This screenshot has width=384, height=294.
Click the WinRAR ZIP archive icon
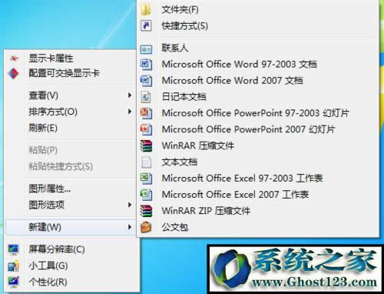[x=146, y=211]
